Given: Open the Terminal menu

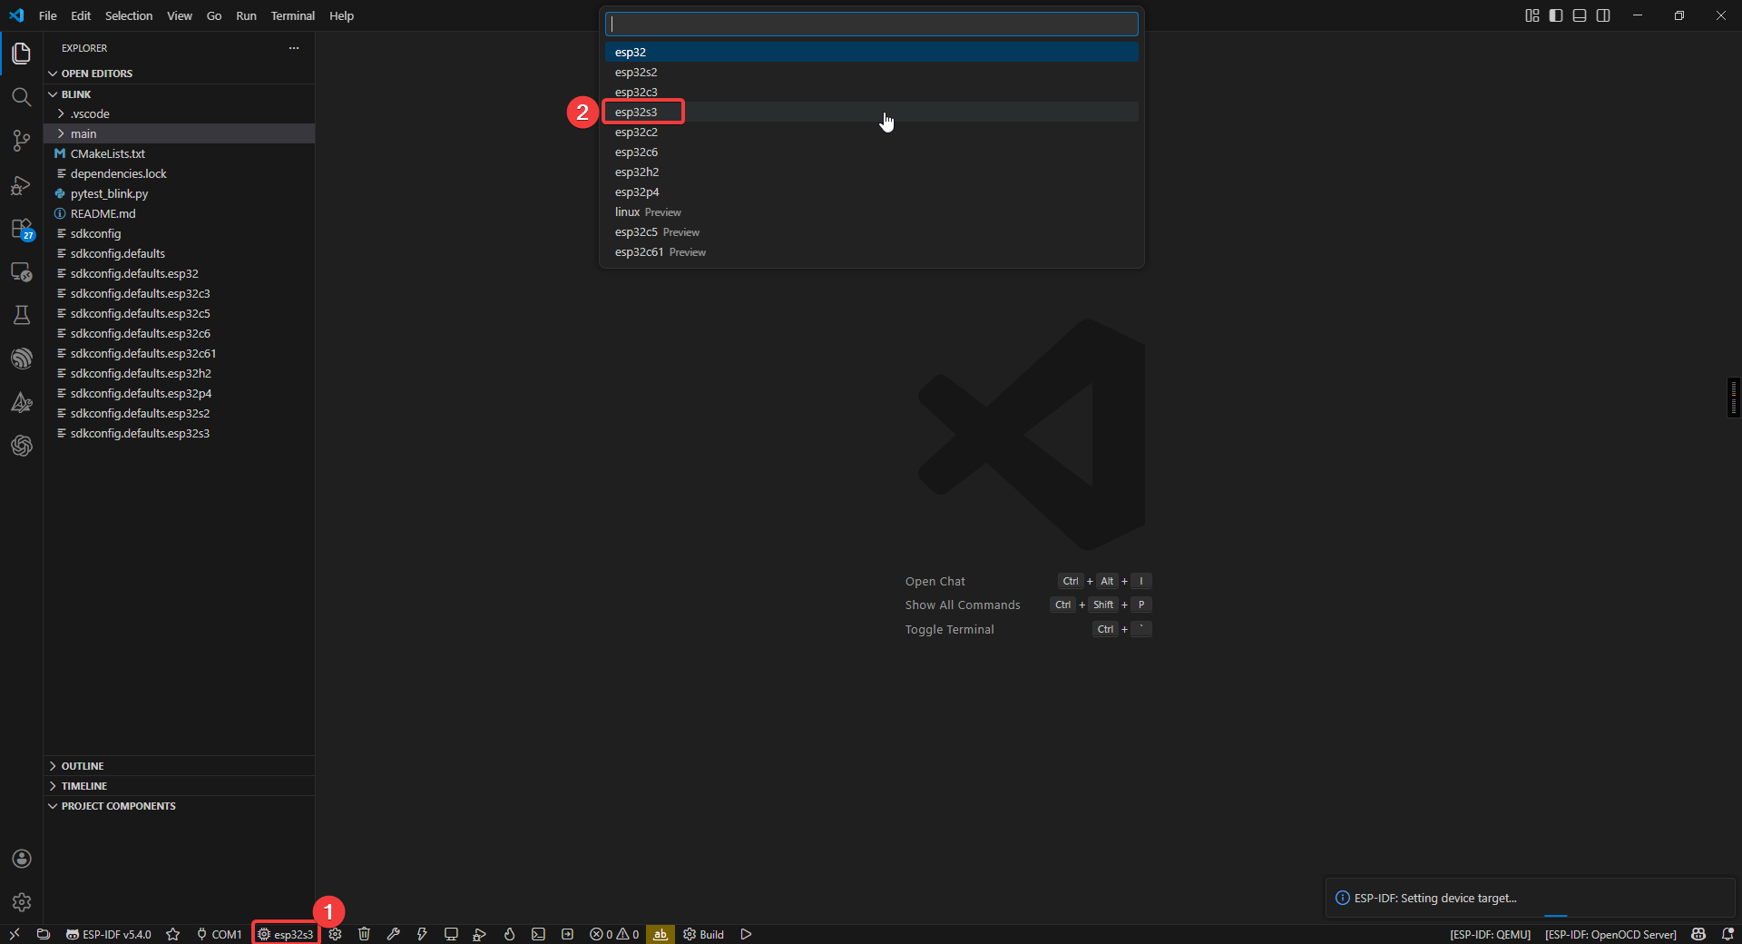Looking at the screenshot, I should coord(293,15).
